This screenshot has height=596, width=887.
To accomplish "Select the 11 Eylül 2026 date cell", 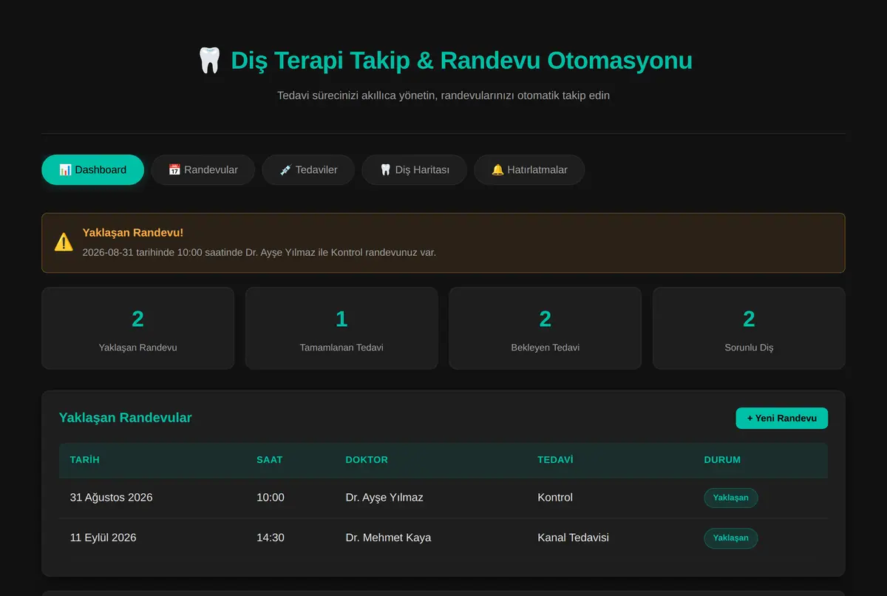I will pyautogui.click(x=103, y=537).
